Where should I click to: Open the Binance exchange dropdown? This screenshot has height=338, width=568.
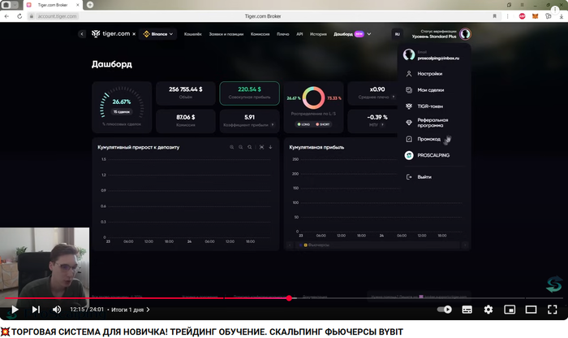158,34
